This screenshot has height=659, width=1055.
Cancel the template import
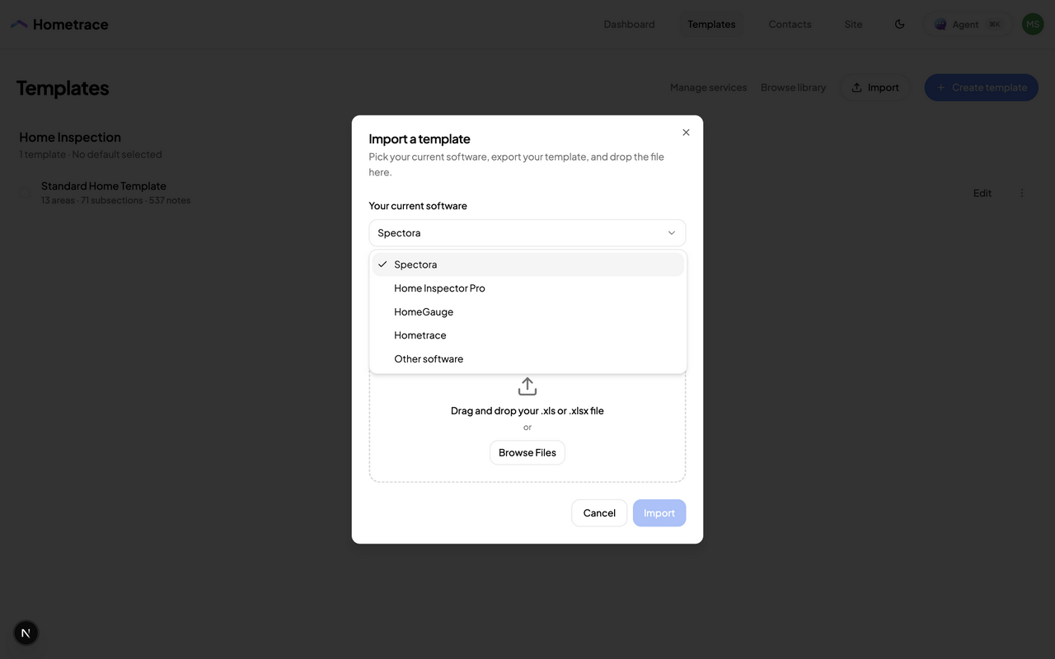pos(599,513)
